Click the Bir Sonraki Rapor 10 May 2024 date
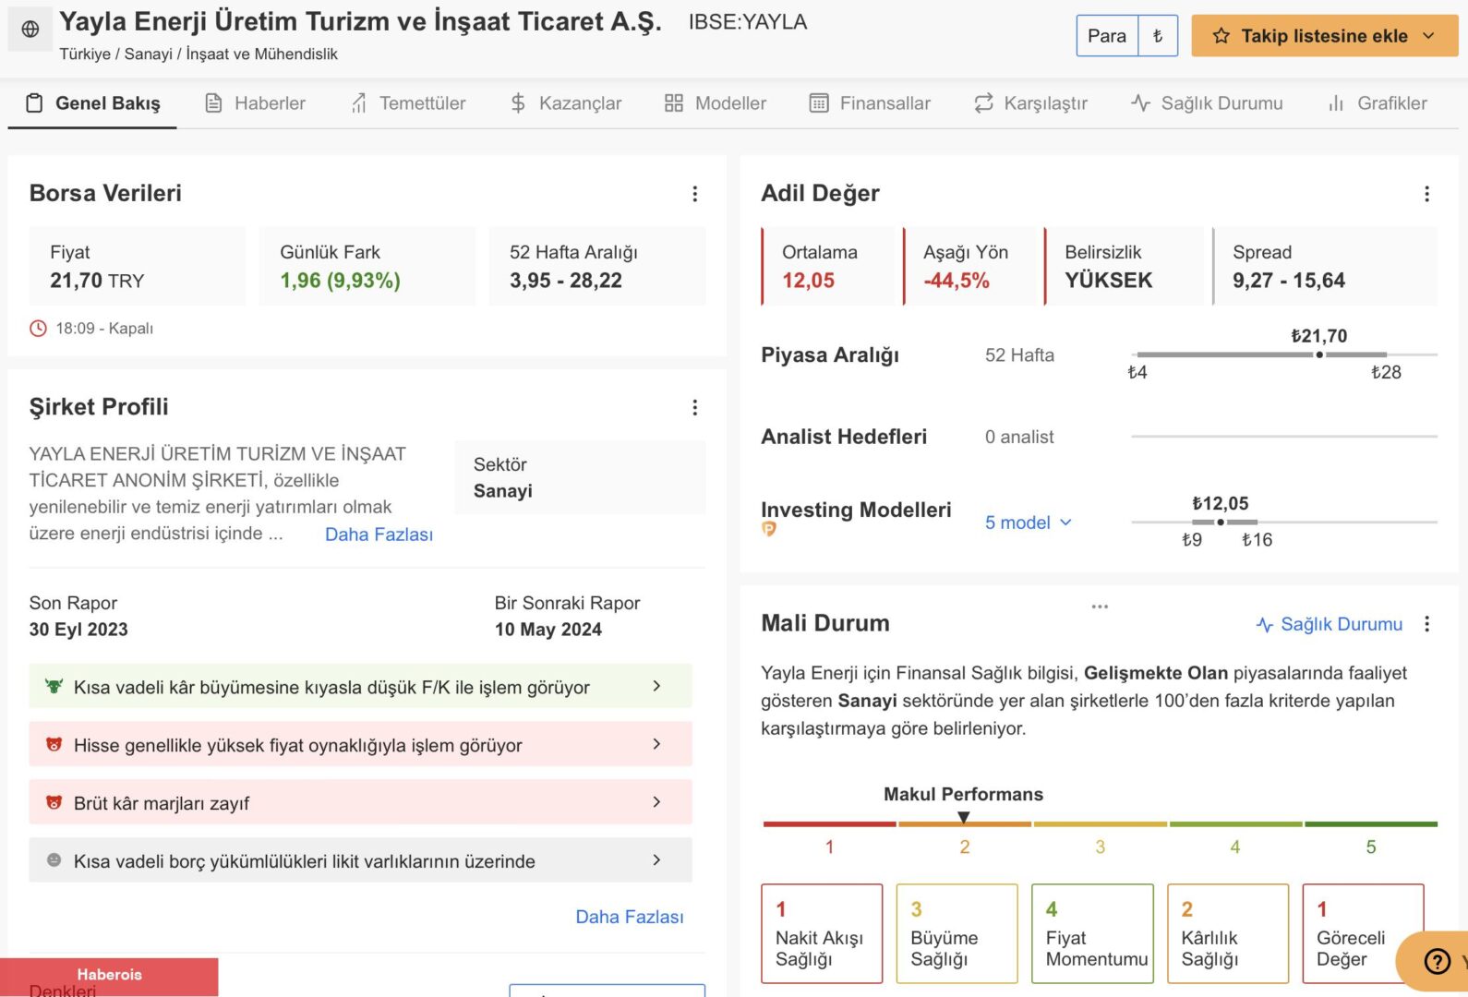The height and width of the screenshot is (997, 1468). pyautogui.click(x=548, y=630)
